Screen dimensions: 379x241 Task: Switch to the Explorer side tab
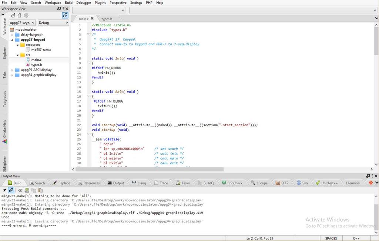pos(4,53)
